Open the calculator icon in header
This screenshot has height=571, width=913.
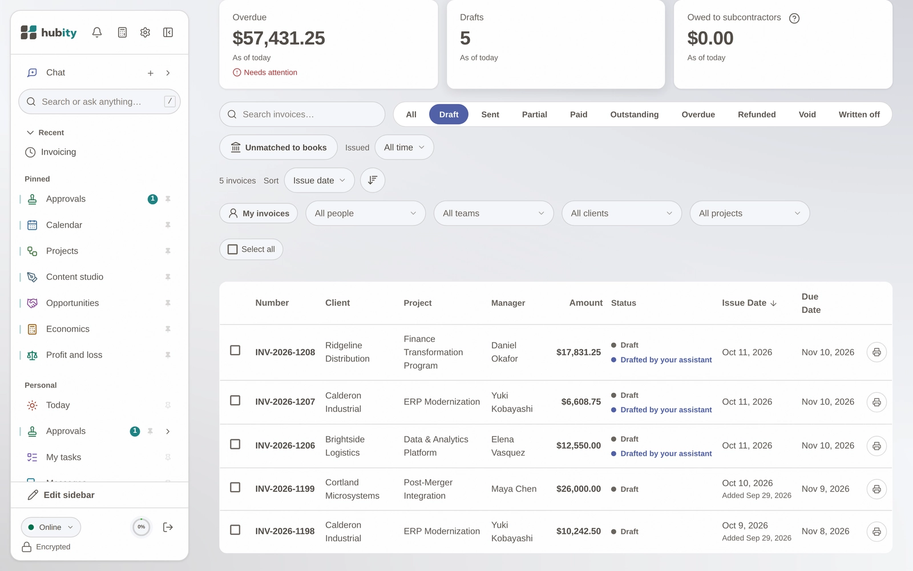[x=122, y=33]
